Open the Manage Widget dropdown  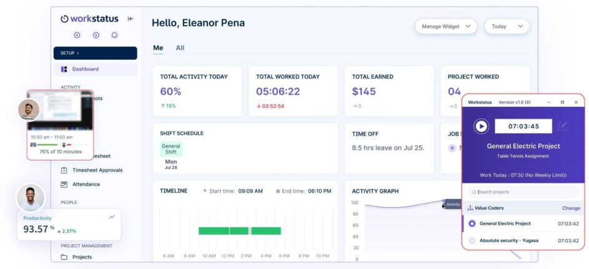pos(446,26)
